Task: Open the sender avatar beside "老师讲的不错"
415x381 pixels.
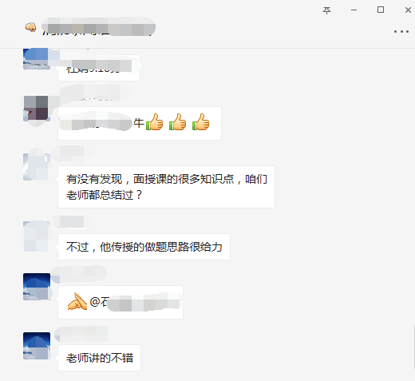Action: (37, 346)
